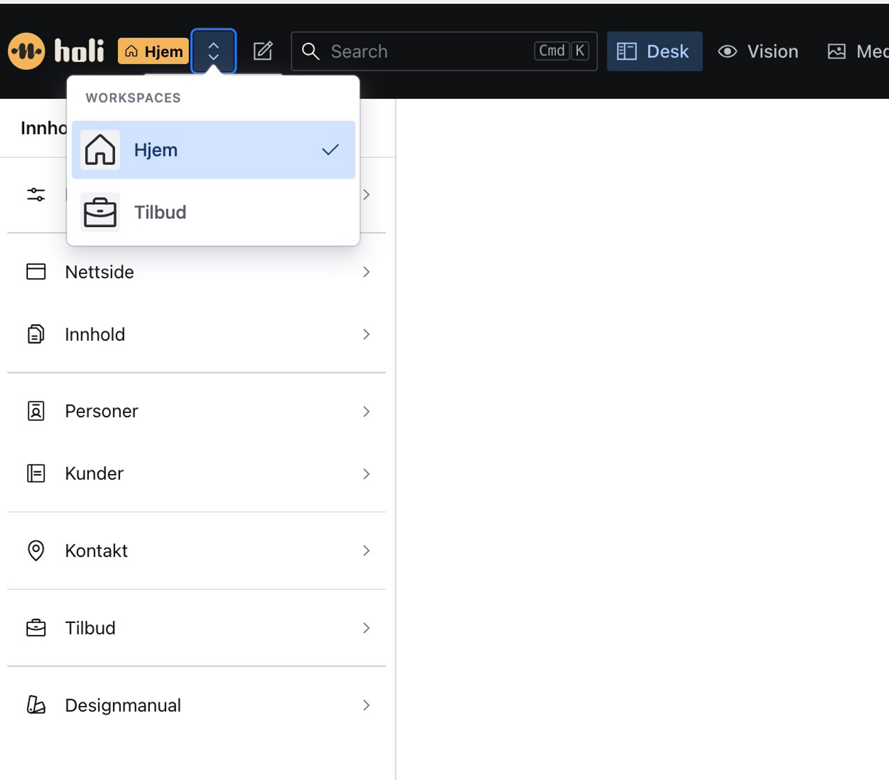The width and height of the screenshot is (889, 780).
Task: Switch to the Desk tab
Action: click(654, 51)
